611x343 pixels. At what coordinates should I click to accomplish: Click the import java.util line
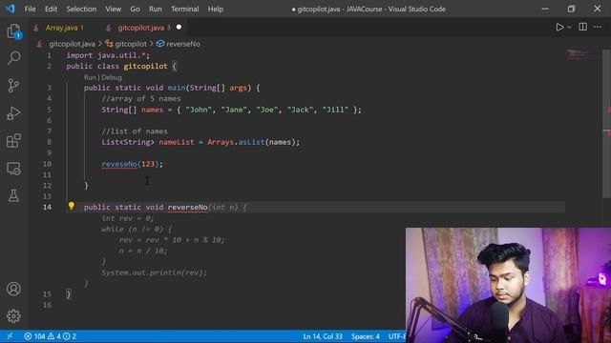pos(108,55)
